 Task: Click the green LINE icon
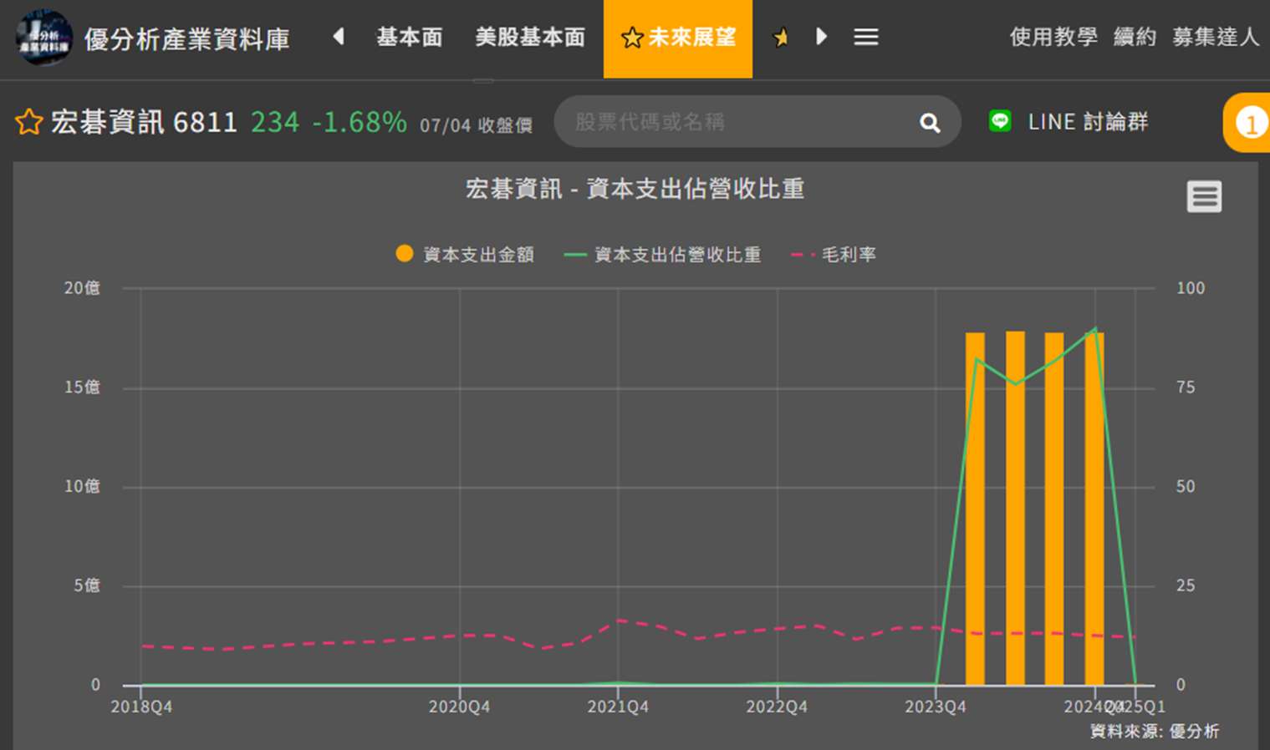coord(1000,122)
